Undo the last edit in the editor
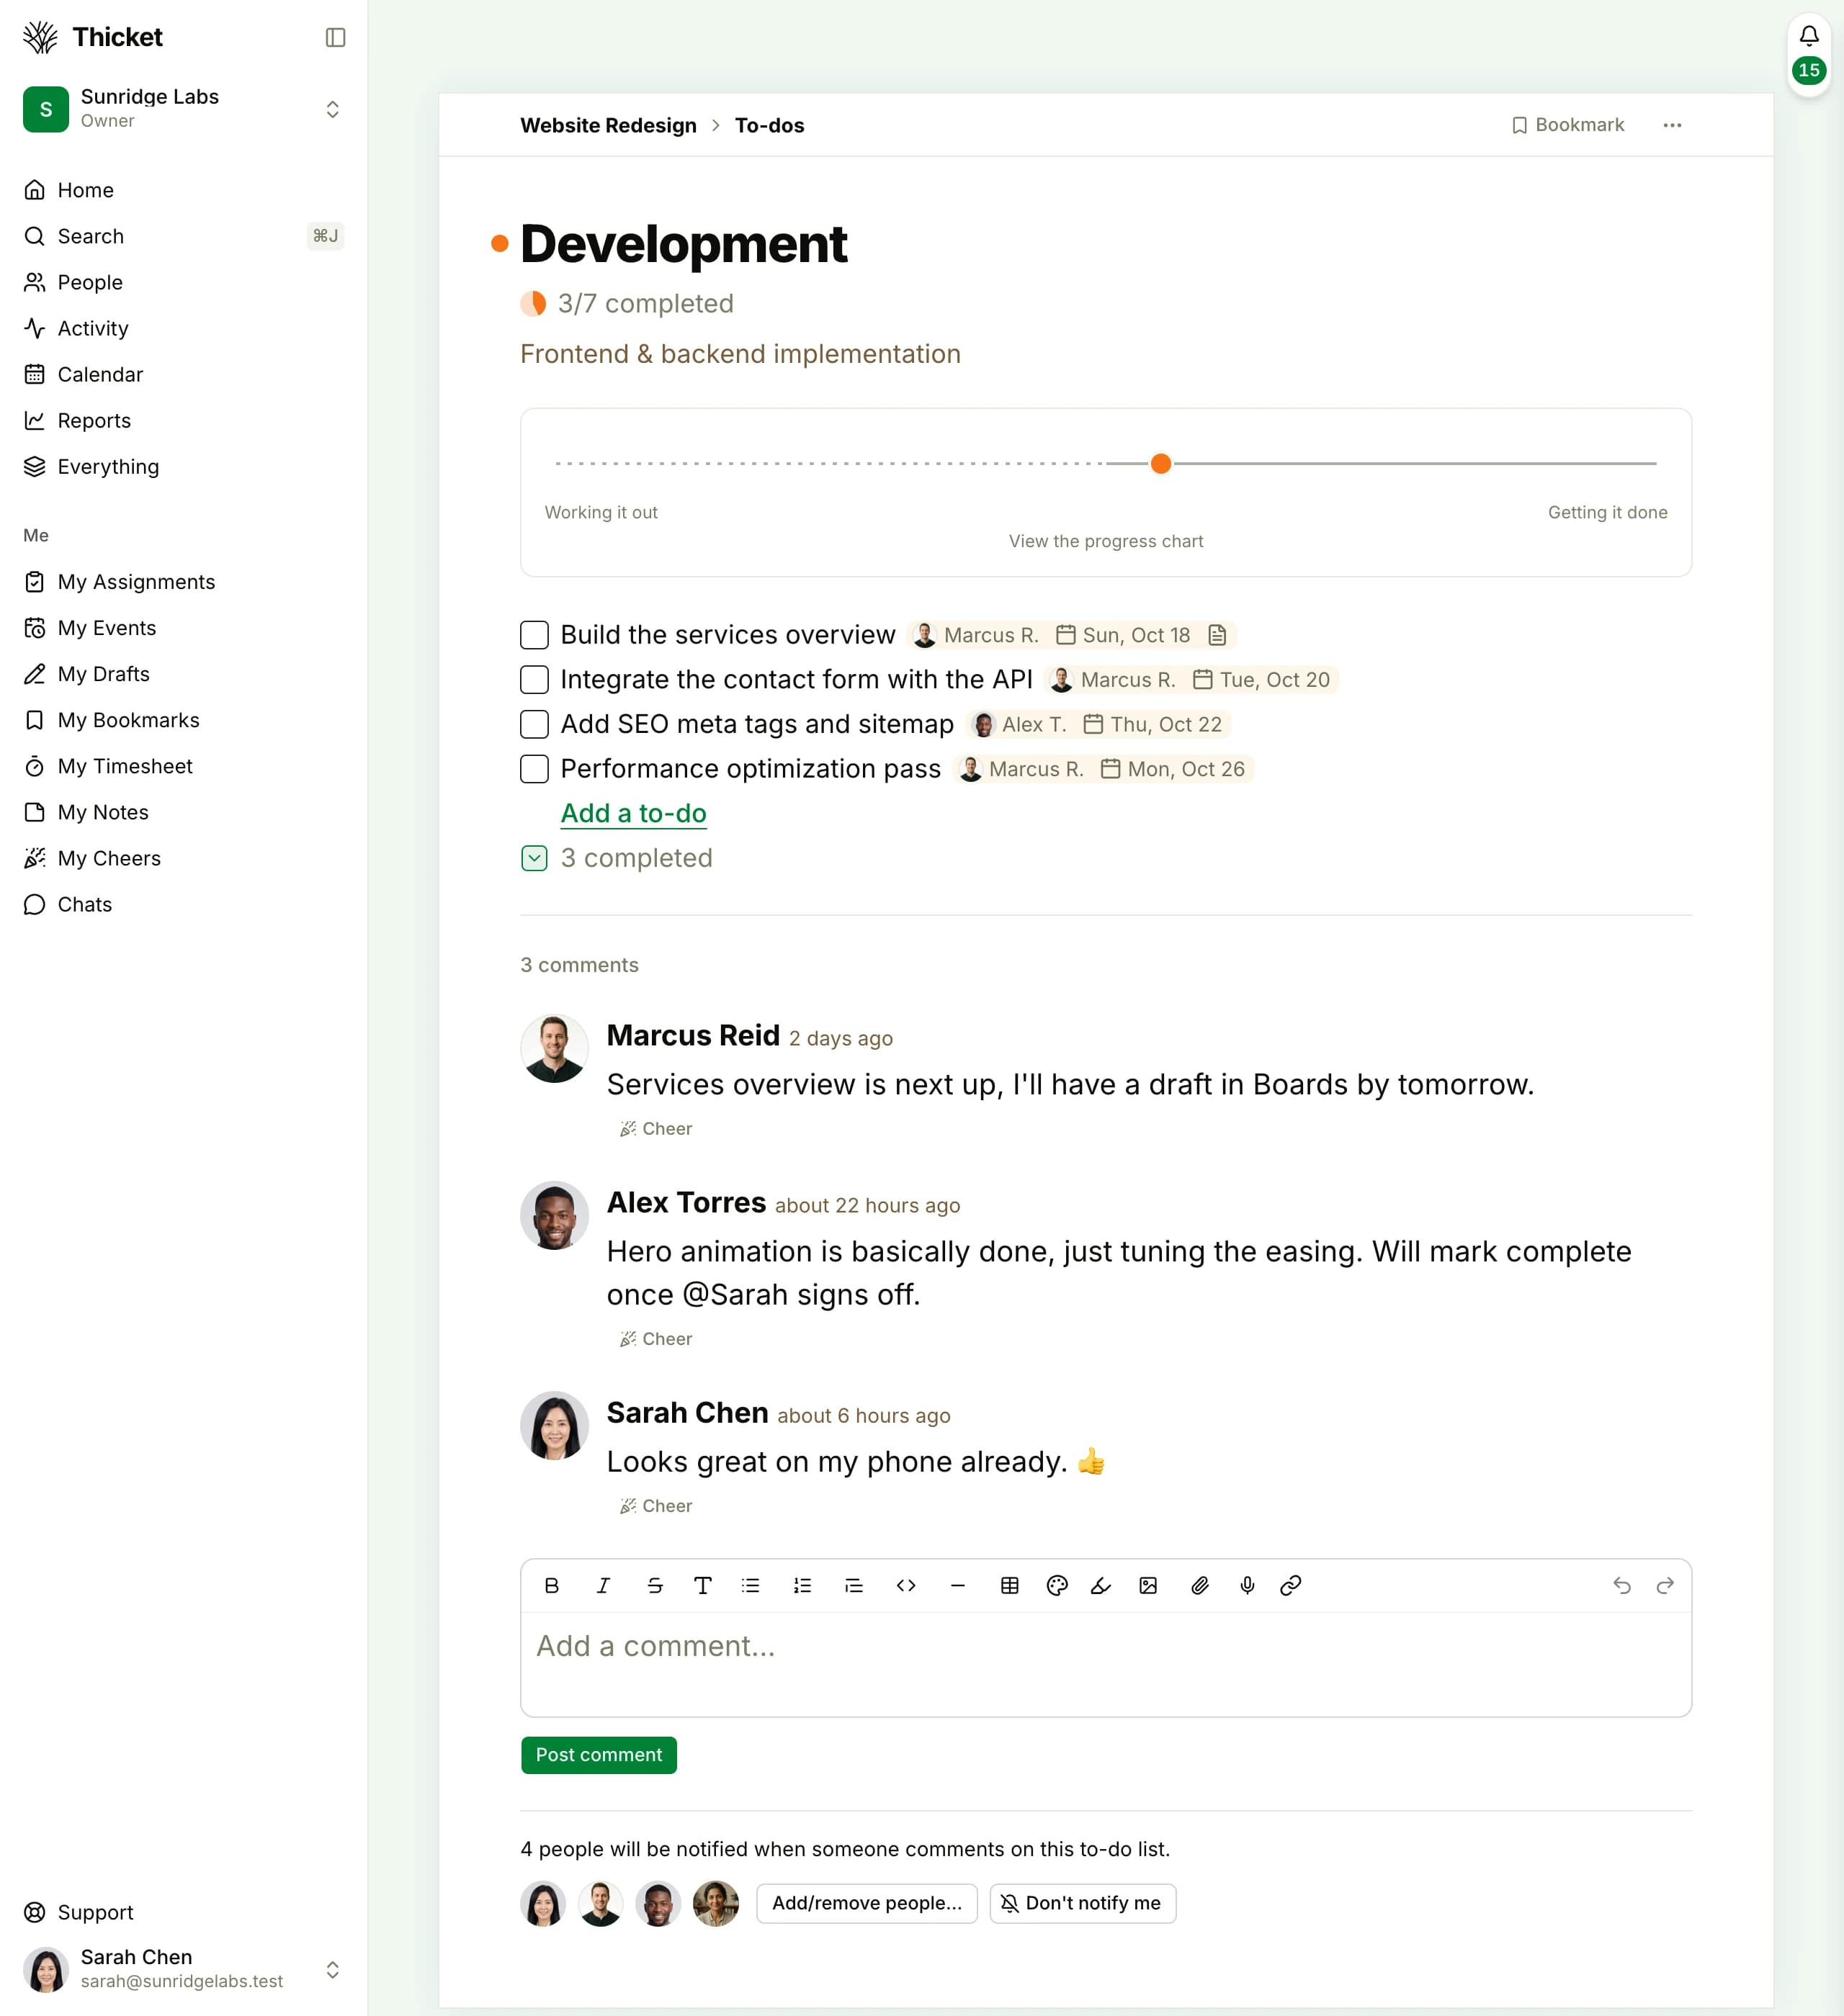 (1622, 1585)
